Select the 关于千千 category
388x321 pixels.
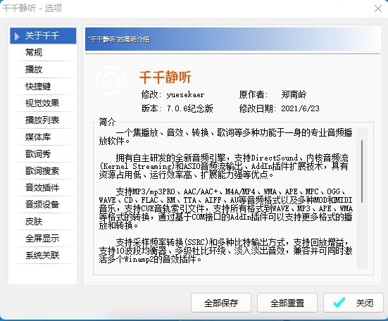[43, 36]
